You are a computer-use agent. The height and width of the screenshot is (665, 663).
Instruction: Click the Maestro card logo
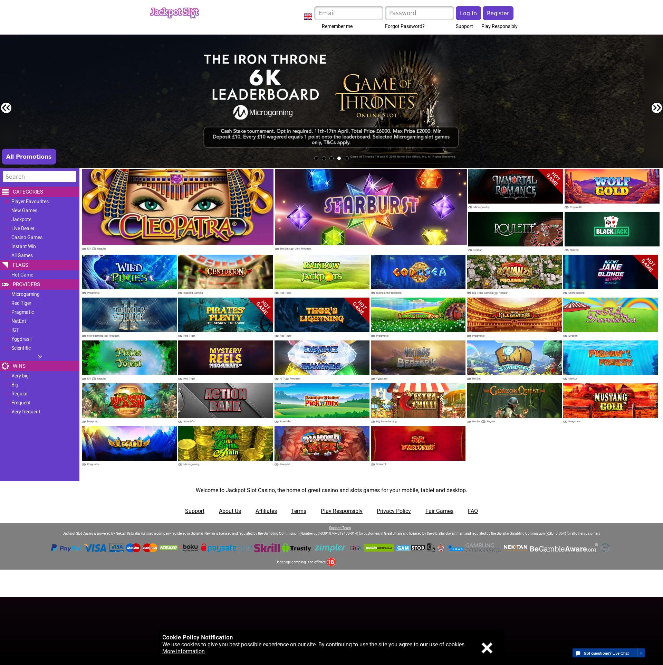coord(133,548)
